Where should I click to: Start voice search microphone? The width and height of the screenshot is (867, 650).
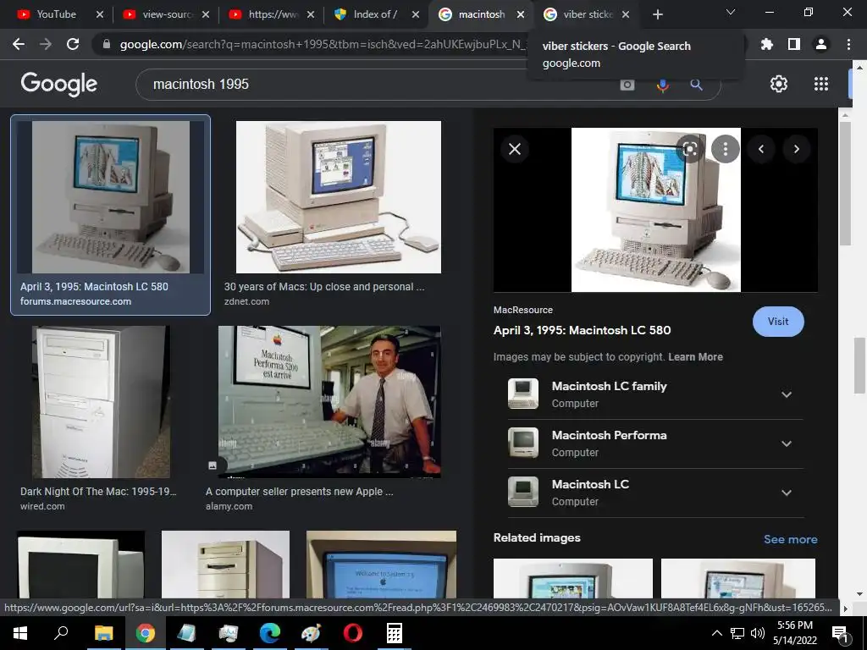pos(662,85)
